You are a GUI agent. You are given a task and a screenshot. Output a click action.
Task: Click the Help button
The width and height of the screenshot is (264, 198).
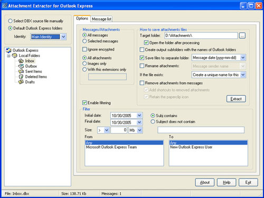(227, 183)
